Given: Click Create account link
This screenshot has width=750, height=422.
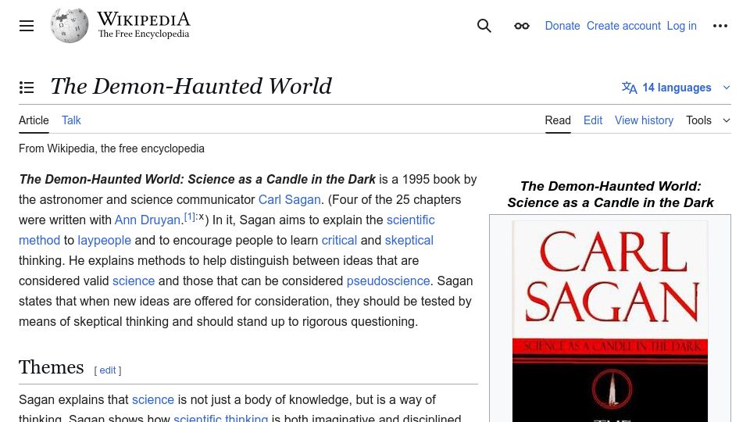Looking at the screenshot, I should pos(623,26).
